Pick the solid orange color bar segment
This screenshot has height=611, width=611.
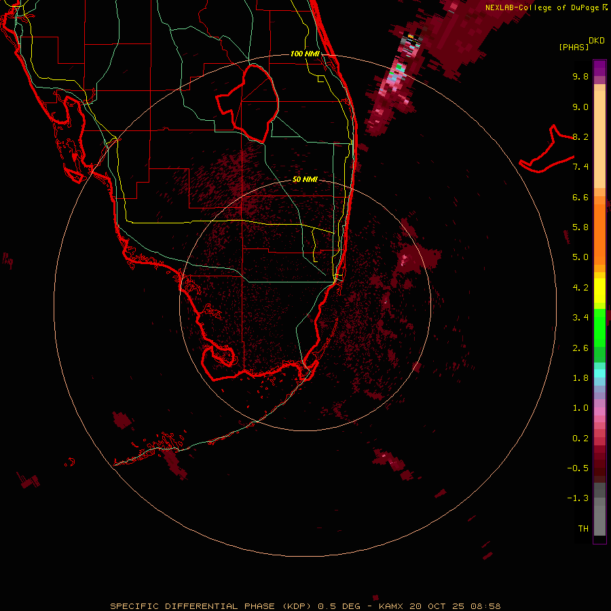599,235
